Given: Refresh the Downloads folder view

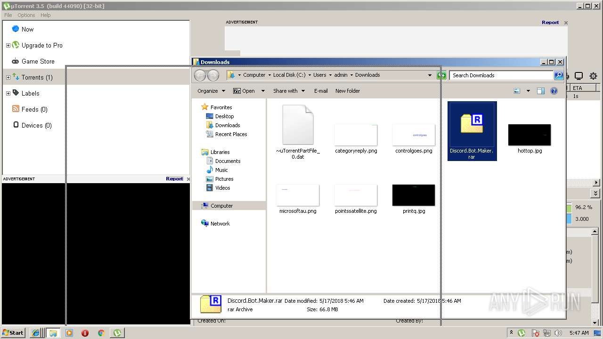Looking at the screenshot, I should [441, 75].
